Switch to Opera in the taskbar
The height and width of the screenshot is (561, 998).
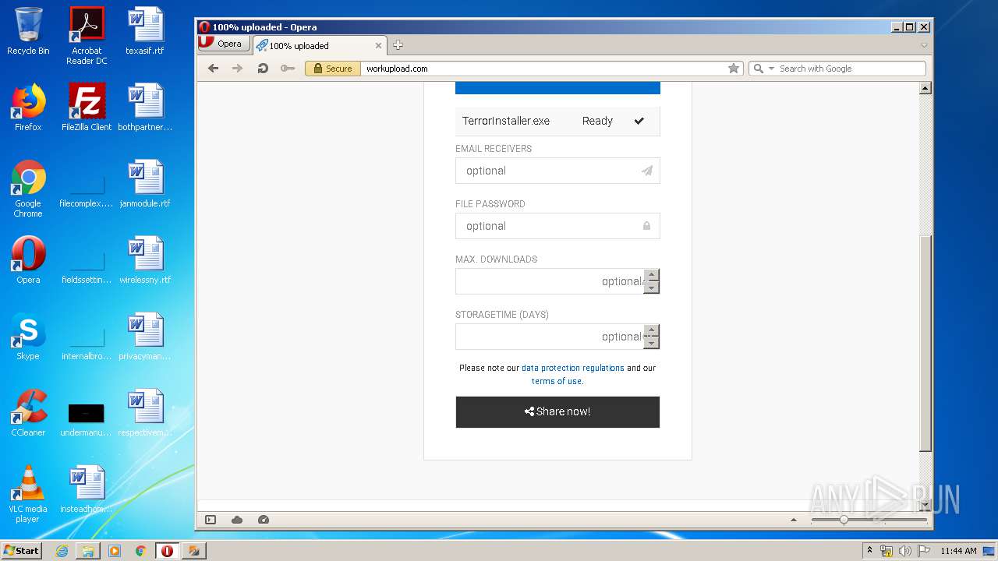167,551
